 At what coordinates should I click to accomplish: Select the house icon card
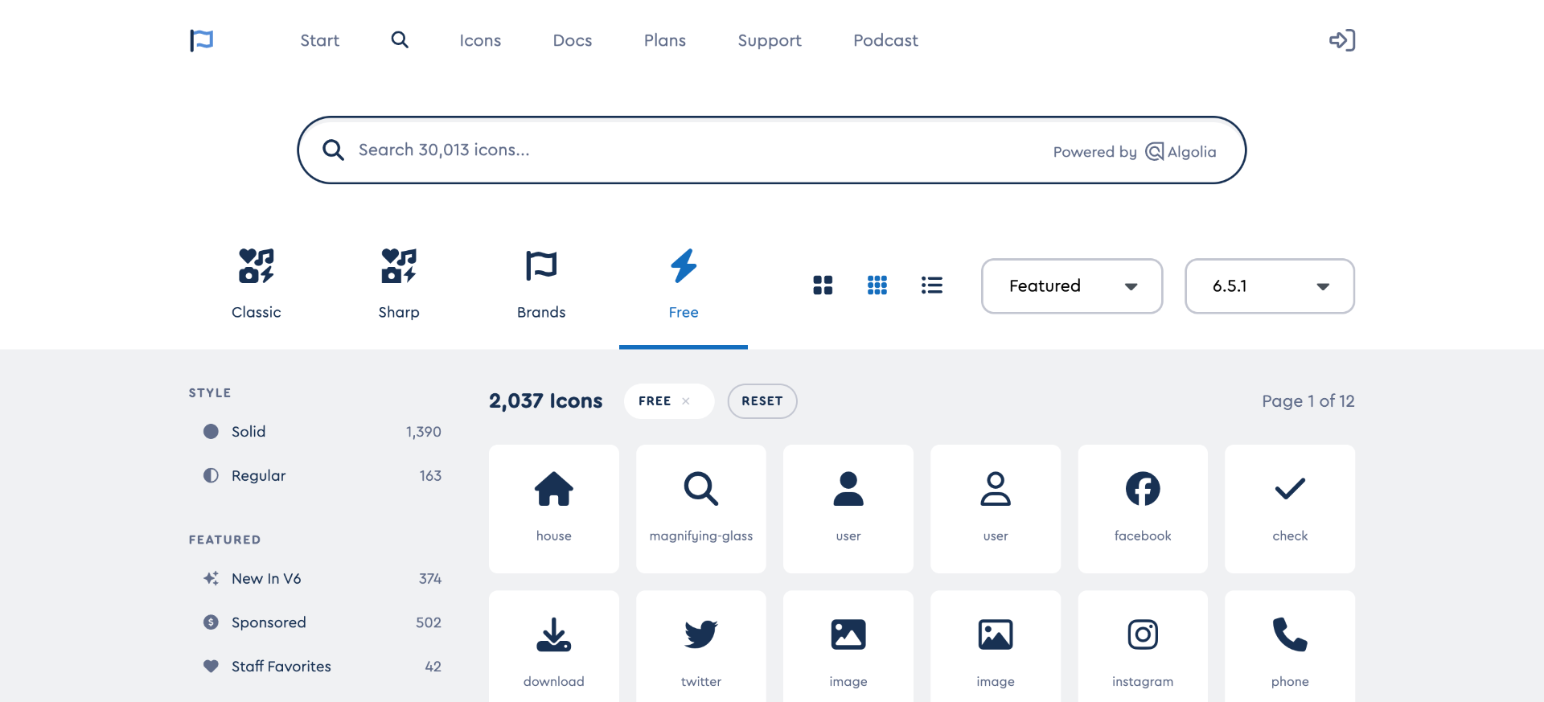554,509
